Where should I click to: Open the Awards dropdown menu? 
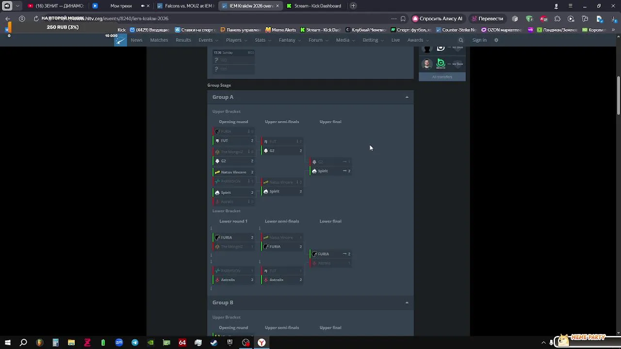[417, 40]
